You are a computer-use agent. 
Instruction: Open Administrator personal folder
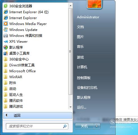point(88,17)
